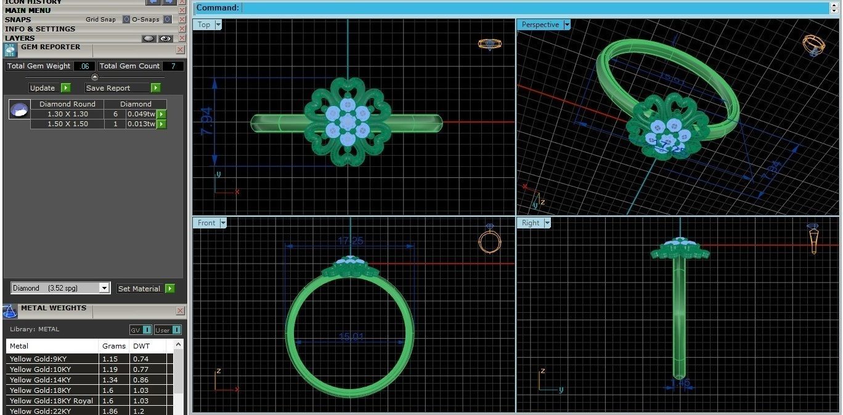This screenshot has height=415, width=843.
Task: Expand the Layers panel header
Action: (x=20, y=38)
